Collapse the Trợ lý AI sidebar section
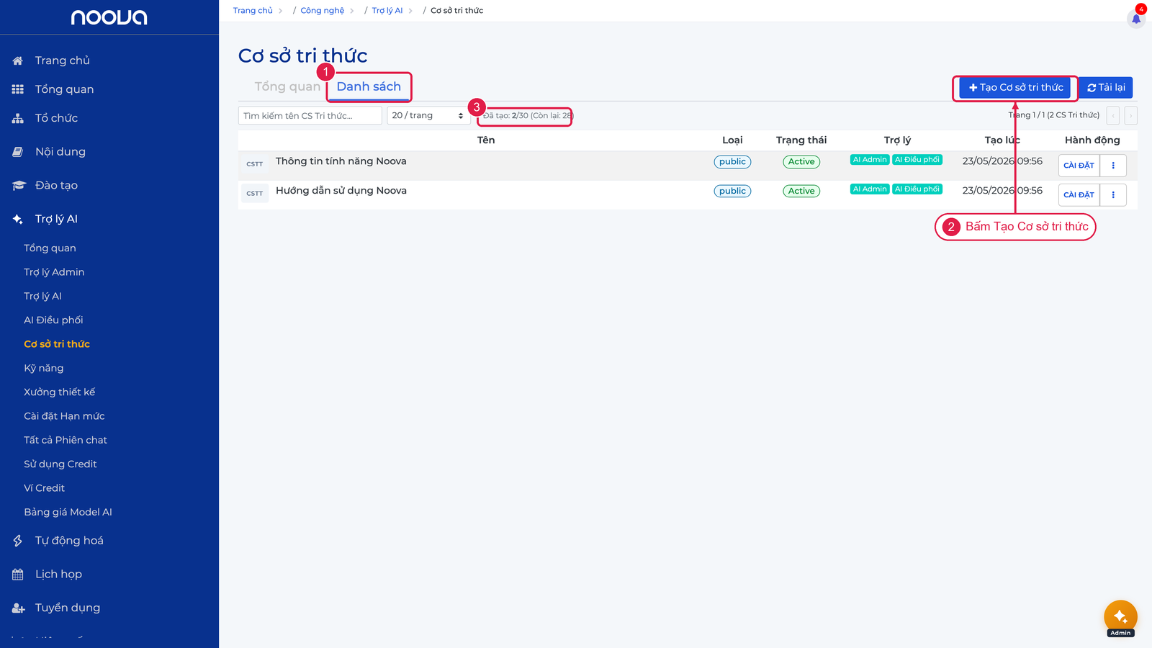The width and height of the screenshot is (1152, 648). tap(56, 219)
